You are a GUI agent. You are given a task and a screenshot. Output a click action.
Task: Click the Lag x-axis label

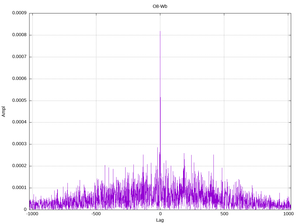coord(160,220)
